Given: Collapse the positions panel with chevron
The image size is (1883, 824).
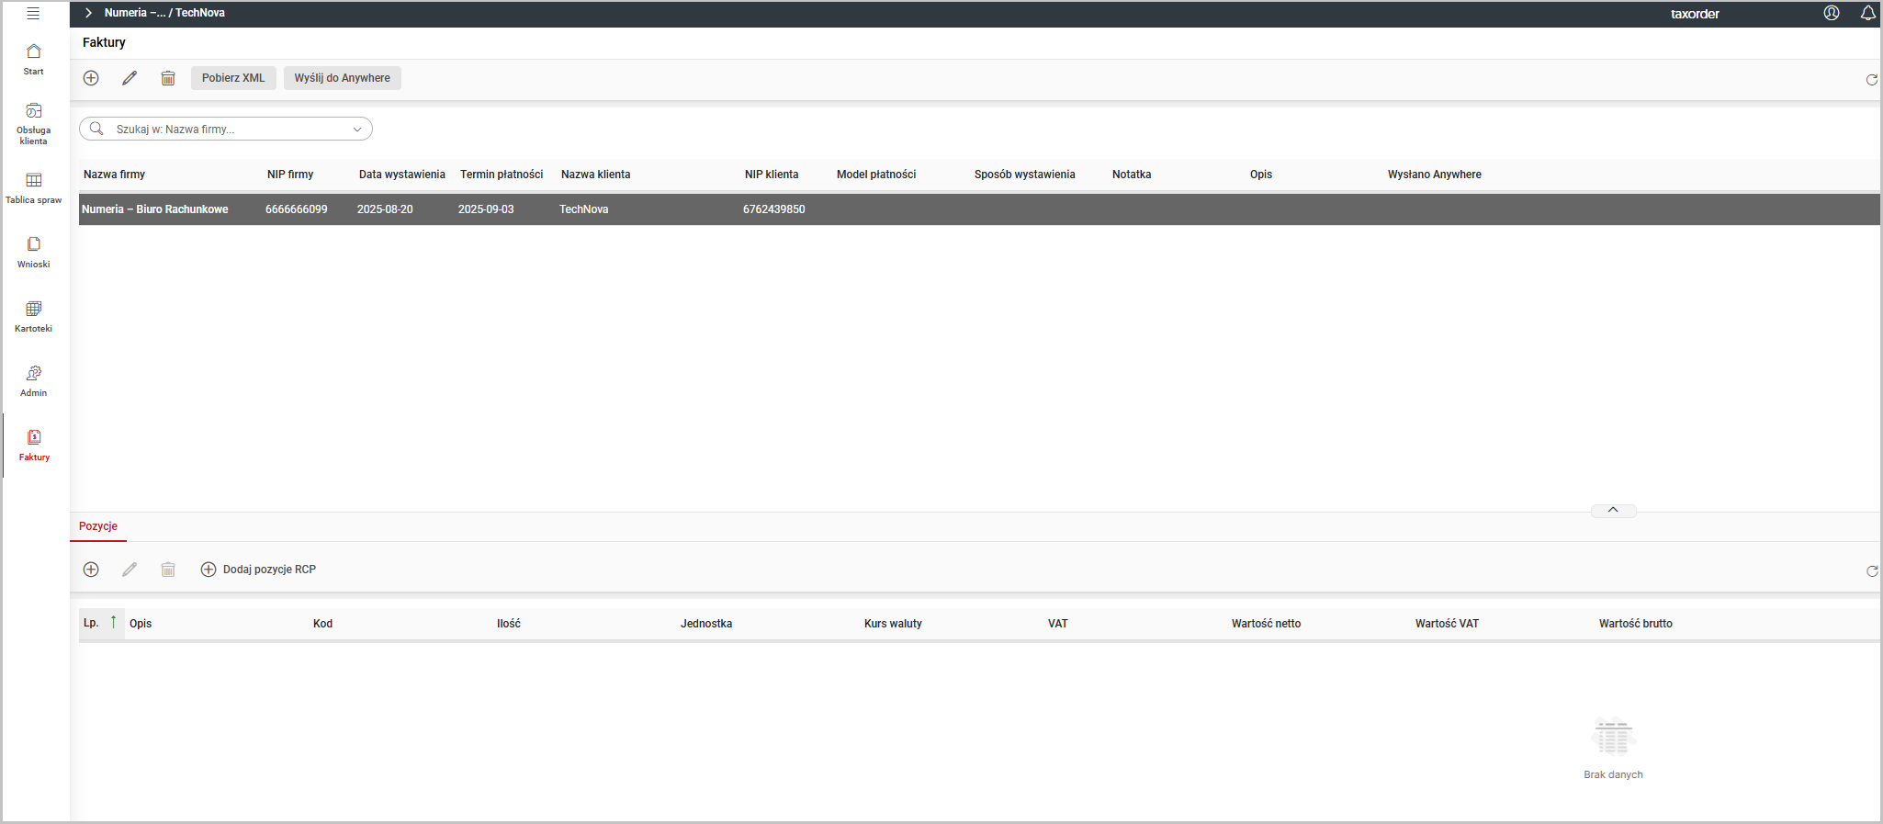Looking at the screenshot, I should (1613, 510).
